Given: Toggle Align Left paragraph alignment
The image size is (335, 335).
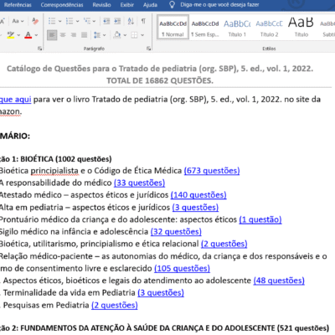Looking at the screenshot, I should [52, 35].
